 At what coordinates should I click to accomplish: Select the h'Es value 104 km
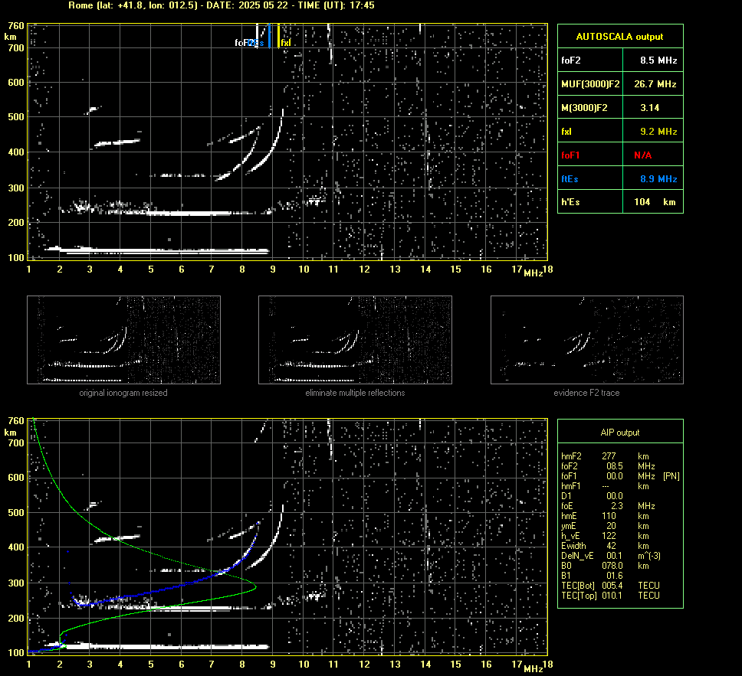(655, 202)
